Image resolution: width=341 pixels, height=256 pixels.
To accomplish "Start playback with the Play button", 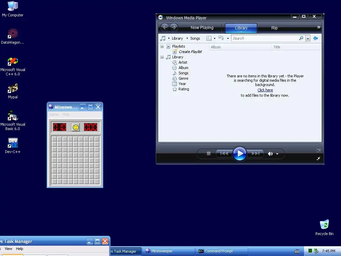I will [240, 154].
